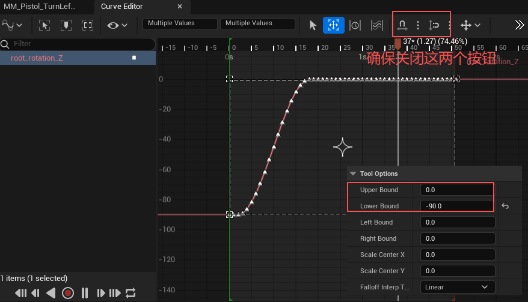Click the '1 items (1 selected)' status text
This screenshot has height=302, width=528.
[34, 279]
